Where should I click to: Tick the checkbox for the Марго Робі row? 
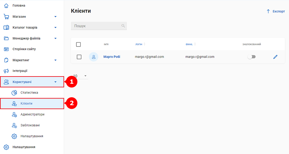point(79,57)
